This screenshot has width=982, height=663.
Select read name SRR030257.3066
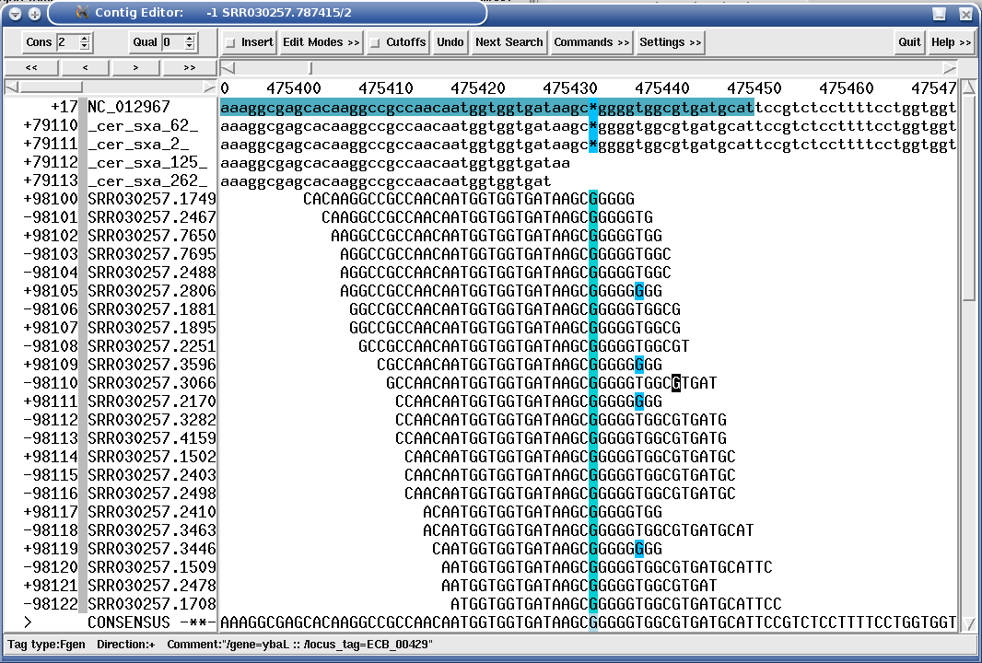tap(152, 383)
